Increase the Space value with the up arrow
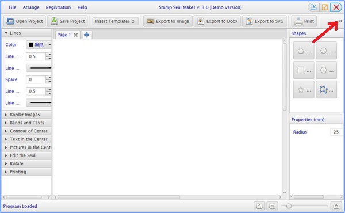Viewport: 345px width, 213px height. point(49,78)
